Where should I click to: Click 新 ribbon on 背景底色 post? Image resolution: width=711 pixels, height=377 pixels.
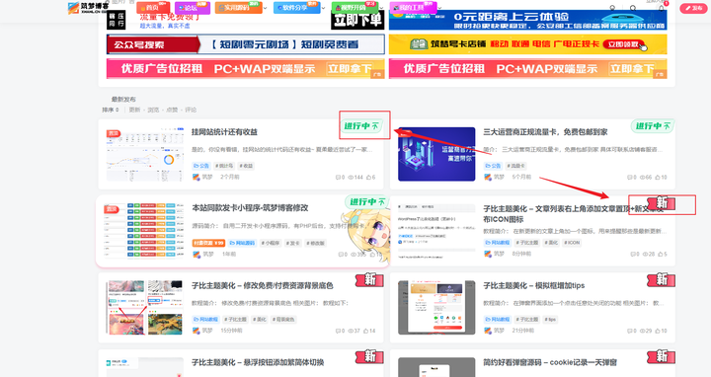click(369, 279)
